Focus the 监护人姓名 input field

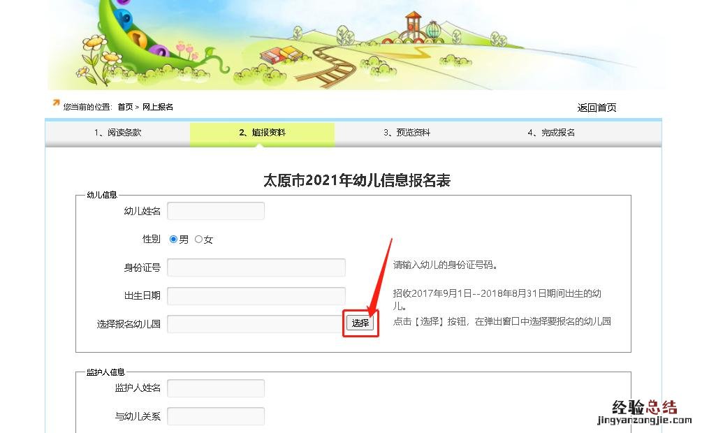pos(216,388)
